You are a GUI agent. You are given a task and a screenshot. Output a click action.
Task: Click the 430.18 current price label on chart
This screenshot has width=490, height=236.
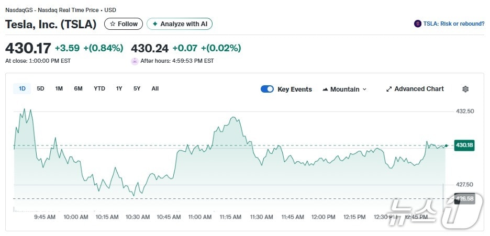pyautogui.click(x=464, y=145)
